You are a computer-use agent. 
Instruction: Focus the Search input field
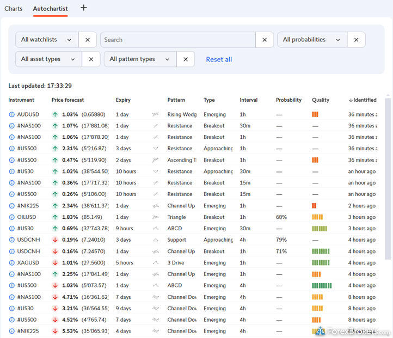178,40
